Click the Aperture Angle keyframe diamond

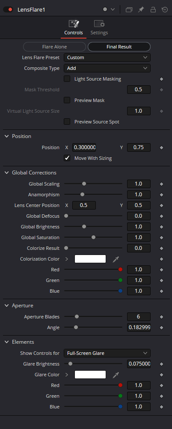(x=161, y=327)
